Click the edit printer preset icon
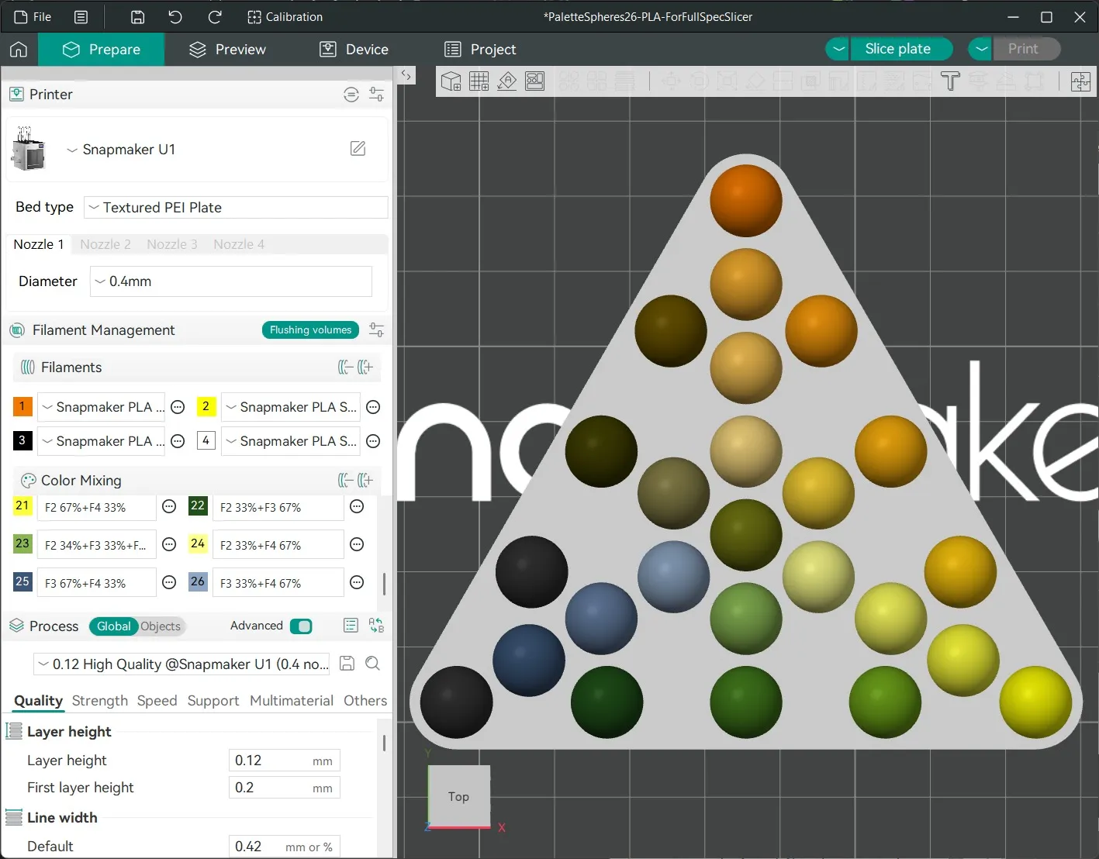This screenshot has height=859, width=1099. (x=358, y=148)
